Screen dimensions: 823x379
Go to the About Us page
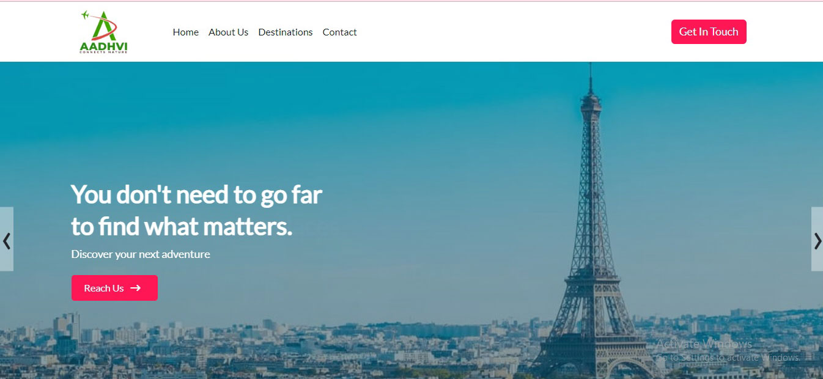click(x=228, y=32)
